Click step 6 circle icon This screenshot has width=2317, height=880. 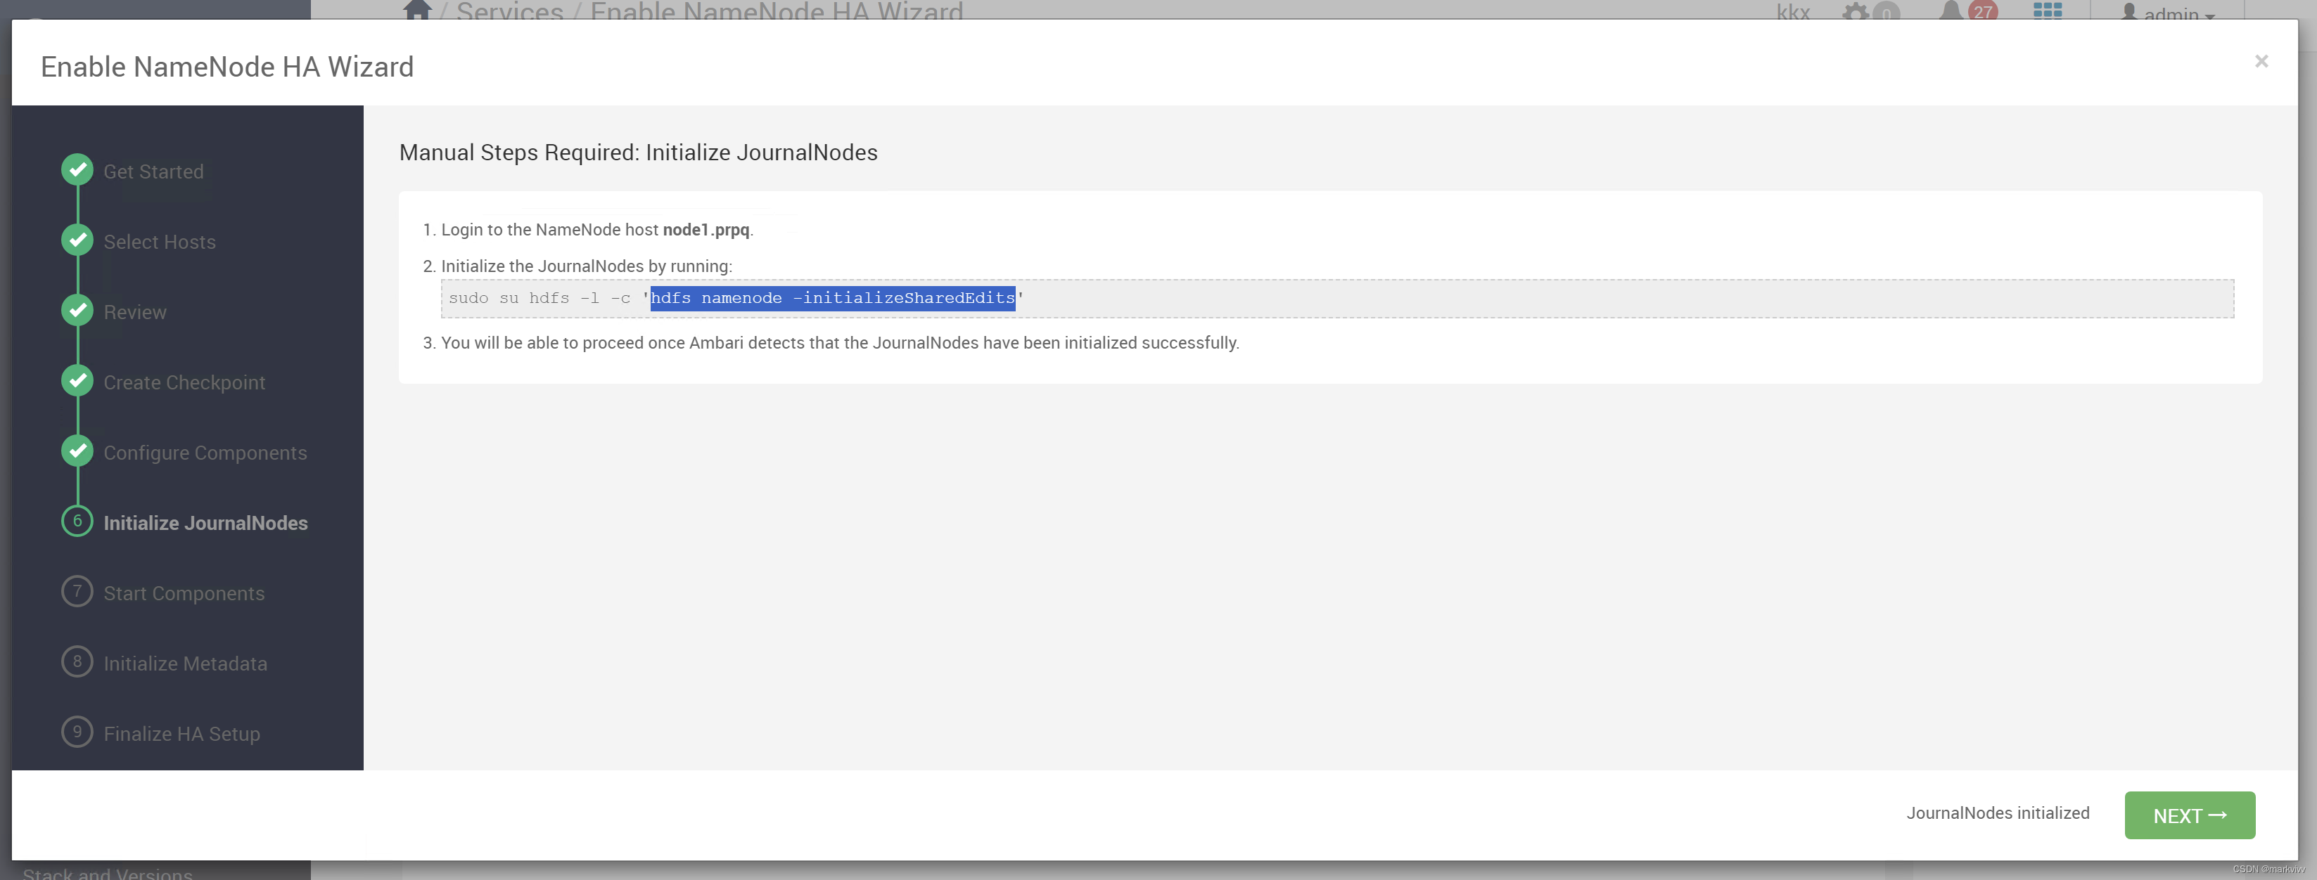(77, 522)
